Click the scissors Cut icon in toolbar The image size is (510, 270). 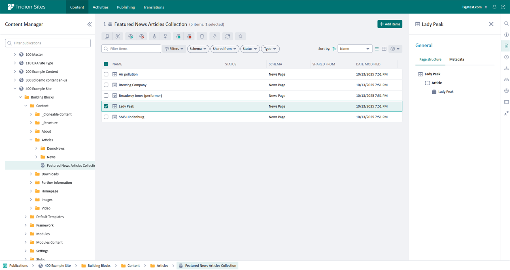pos(118,36)
